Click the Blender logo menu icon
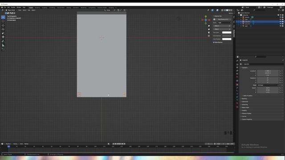 [2, 8]
